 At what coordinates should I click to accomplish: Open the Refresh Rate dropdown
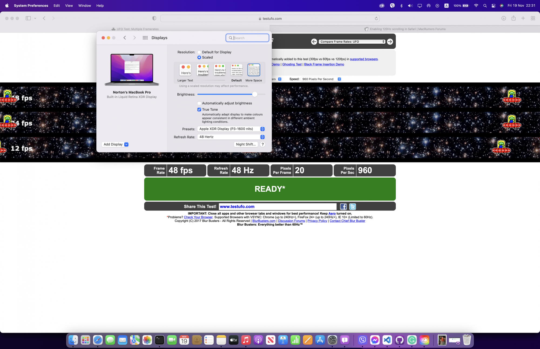pos(231,137)
